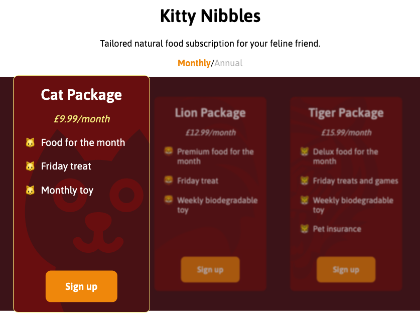Viewport: 420px width, 323px height.
Task: Click tiger emoji beside Friday treats and games
Action: [304, 181]
